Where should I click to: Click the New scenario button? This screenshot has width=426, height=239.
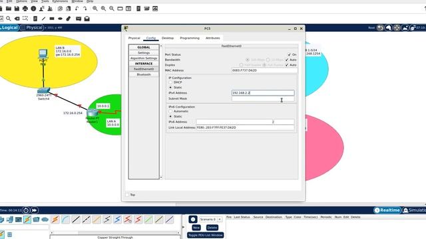[196, 228]
